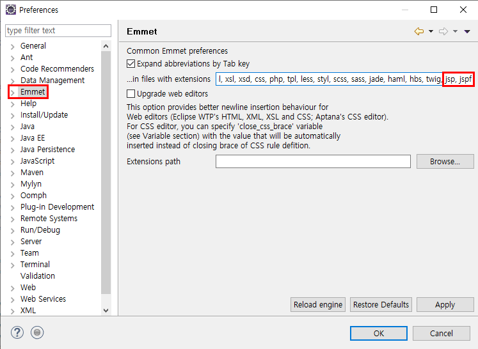Click the Apply button
Image resolution: width=478 pixels, height=349 pixels.
[x=445, y=304]
